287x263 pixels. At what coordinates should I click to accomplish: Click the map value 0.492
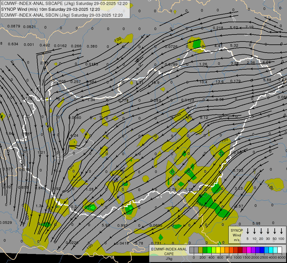(x=45, y=45)
